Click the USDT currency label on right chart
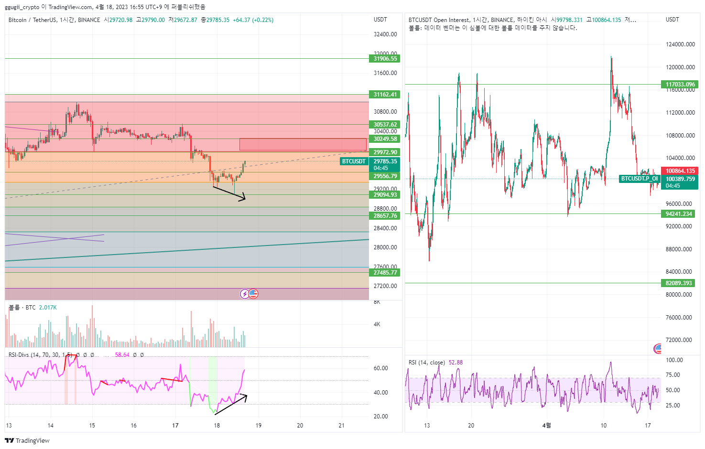705x449 pixels. 672,20
